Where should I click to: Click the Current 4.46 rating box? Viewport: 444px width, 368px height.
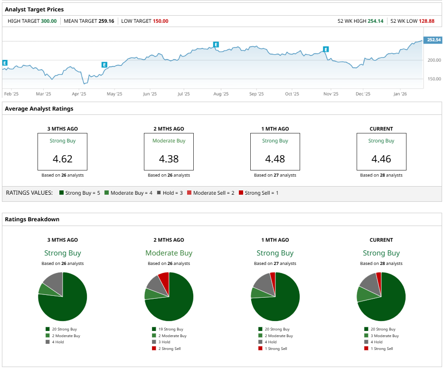coord(381,151)
